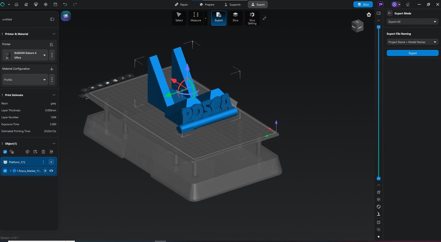Toggle the select-all objects checkbox

5,152
